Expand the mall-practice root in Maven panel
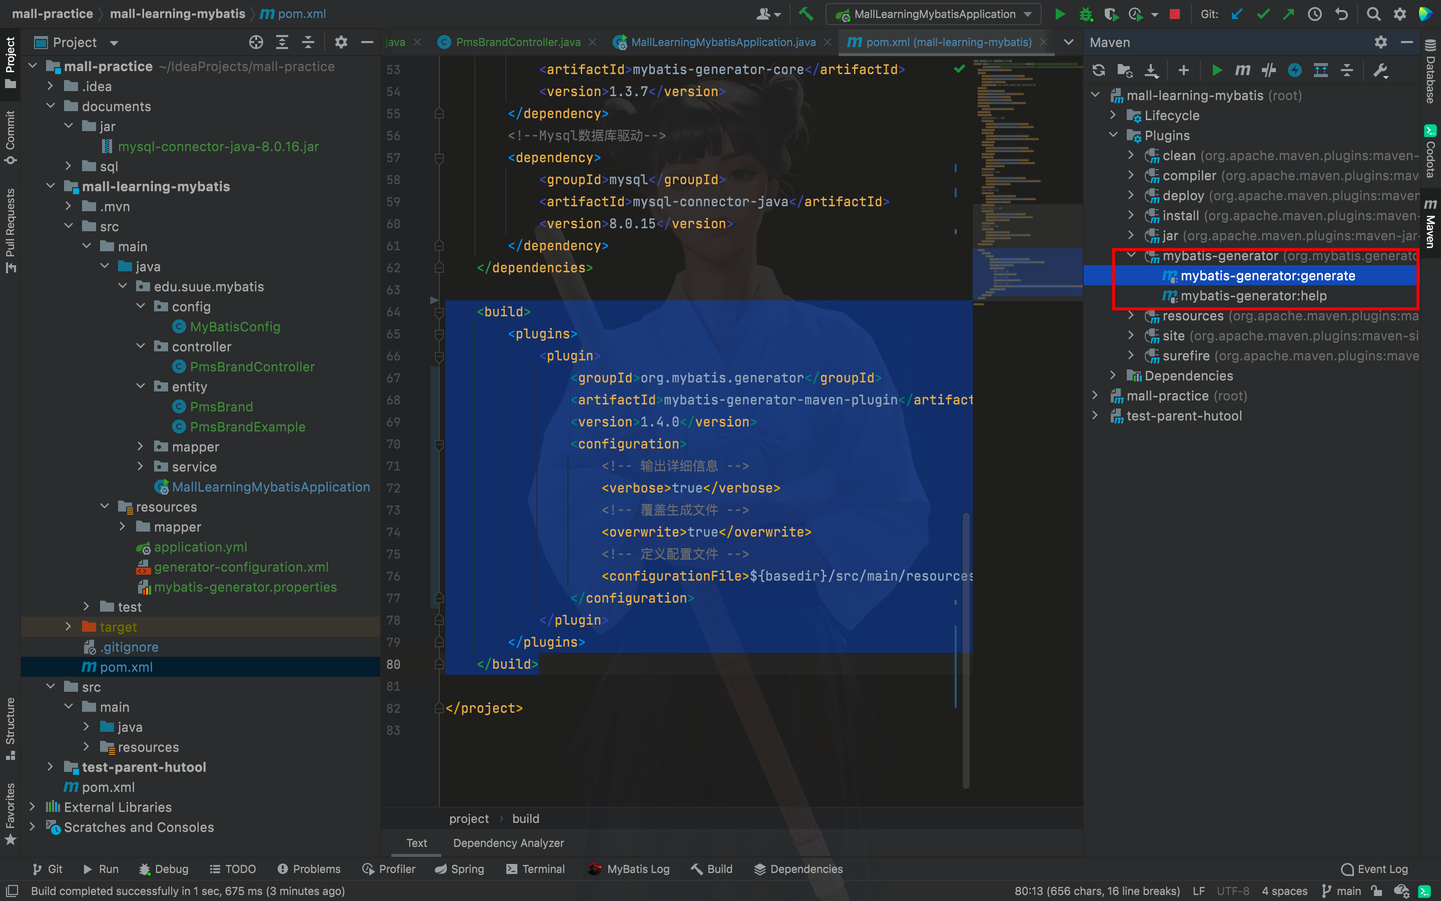This screenshot has height=901, width=1441. tap(1098, 396)
